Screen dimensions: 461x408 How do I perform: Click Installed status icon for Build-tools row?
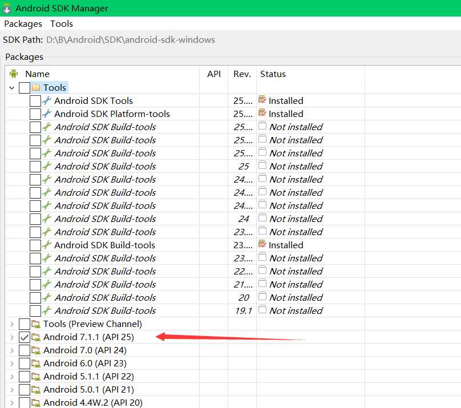click(x=262, y=245)
